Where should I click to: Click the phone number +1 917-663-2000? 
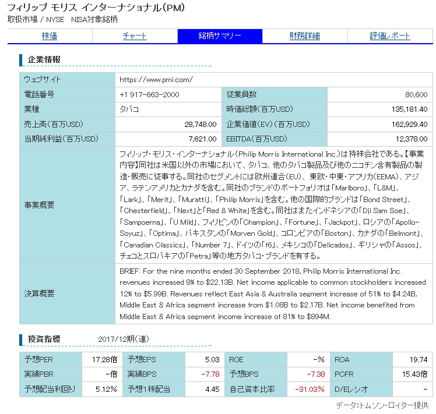(149, 94)
